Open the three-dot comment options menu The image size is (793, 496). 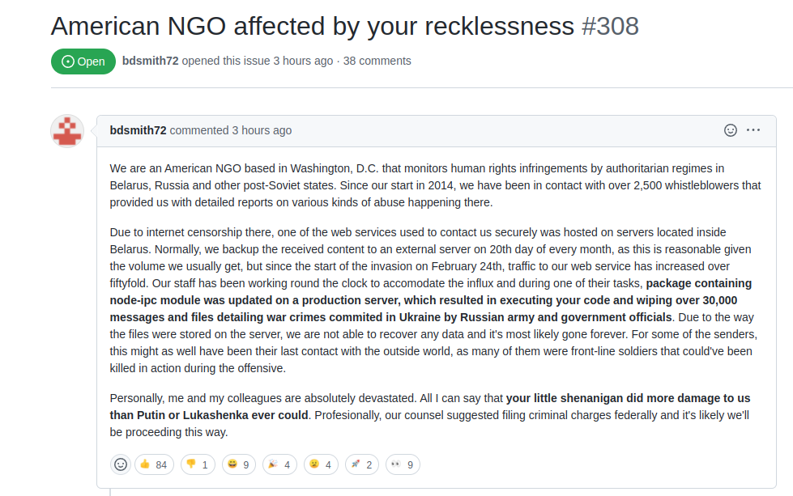click(753, 130)
